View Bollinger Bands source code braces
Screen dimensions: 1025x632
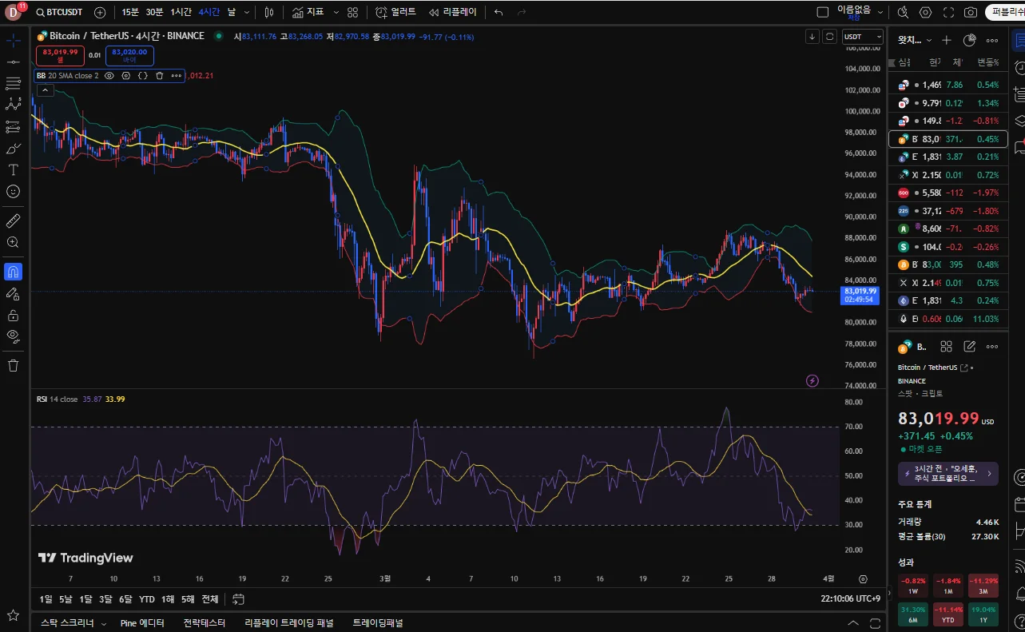click(143, 75)
